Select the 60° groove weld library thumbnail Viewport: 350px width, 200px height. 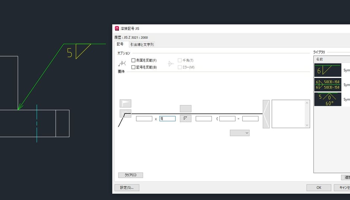(x=328, y=99)
